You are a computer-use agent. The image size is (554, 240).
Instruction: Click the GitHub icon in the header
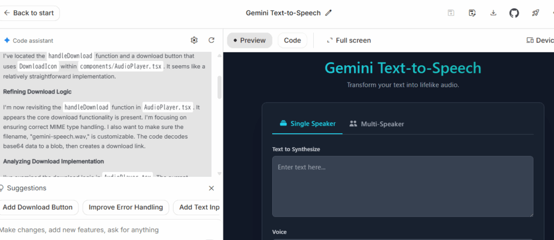pyautogui.click(x=514, y=13)
